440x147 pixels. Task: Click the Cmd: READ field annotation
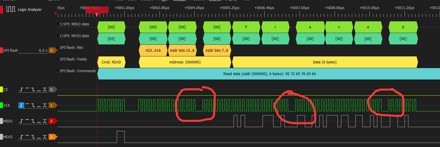click(x=111, y=62)
